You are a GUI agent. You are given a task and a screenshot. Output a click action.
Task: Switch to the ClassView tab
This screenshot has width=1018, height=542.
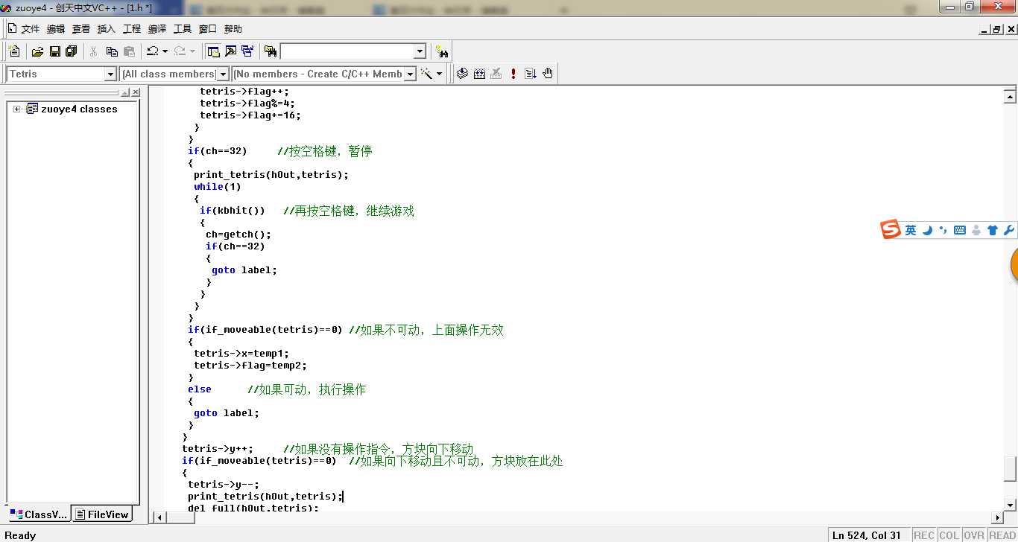pos(39,514)
